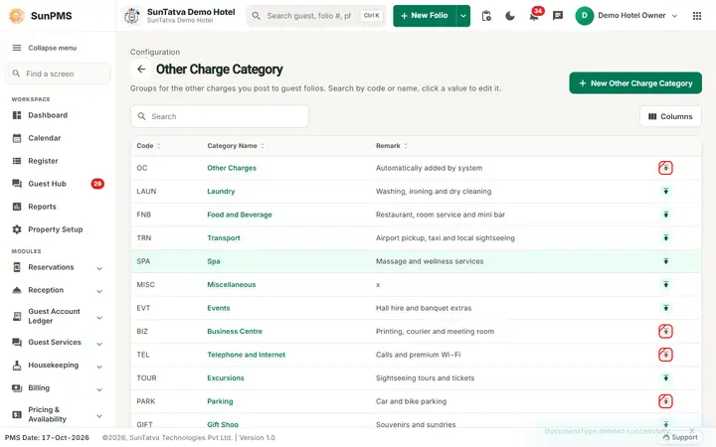Click the action icon in Transport row
Image resolution: width=716 pixels, height=447 pixels.
(665, 237)
